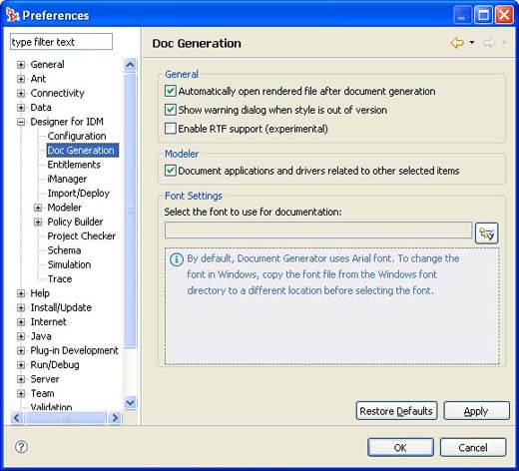Select Doc Generation tree item
This screenshot has height=471, width=519.
[82, 151]
